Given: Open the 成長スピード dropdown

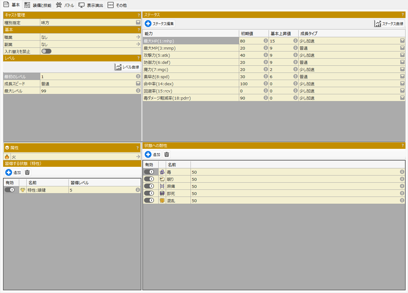Looking at the screenshot, I should coord(138,83).
